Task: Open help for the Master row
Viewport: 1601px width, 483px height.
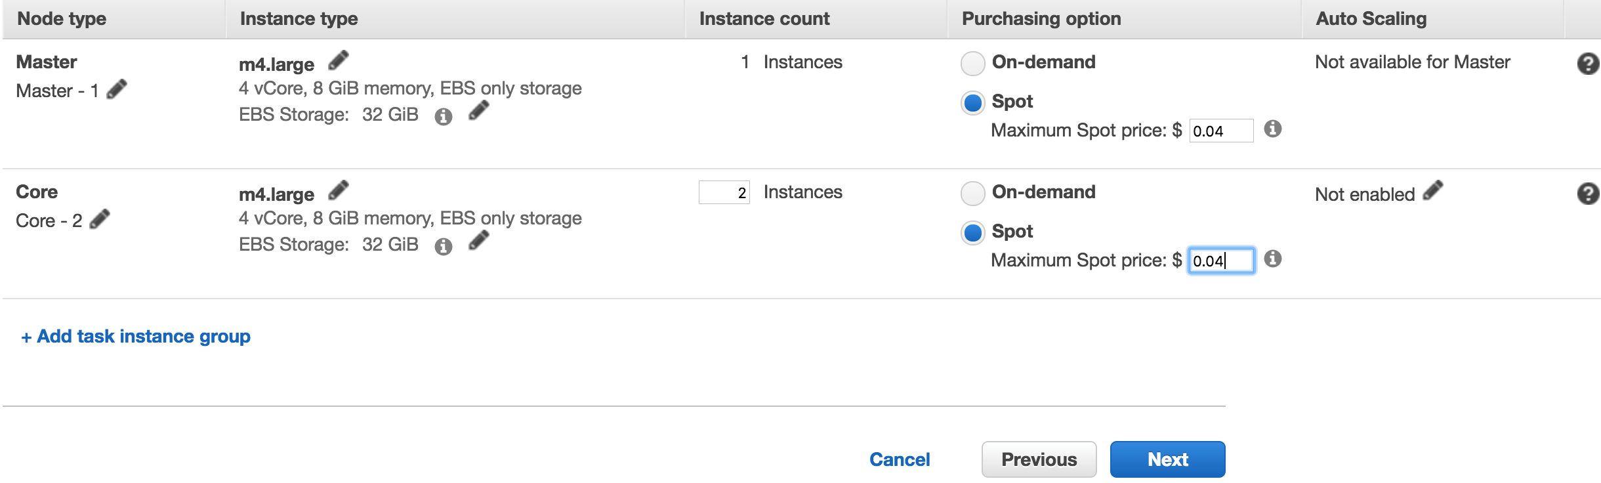Action: point(1587,64)
